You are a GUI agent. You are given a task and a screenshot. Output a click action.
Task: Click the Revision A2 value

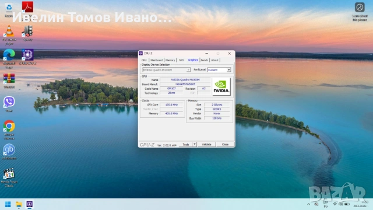click(x=203, y=88)
